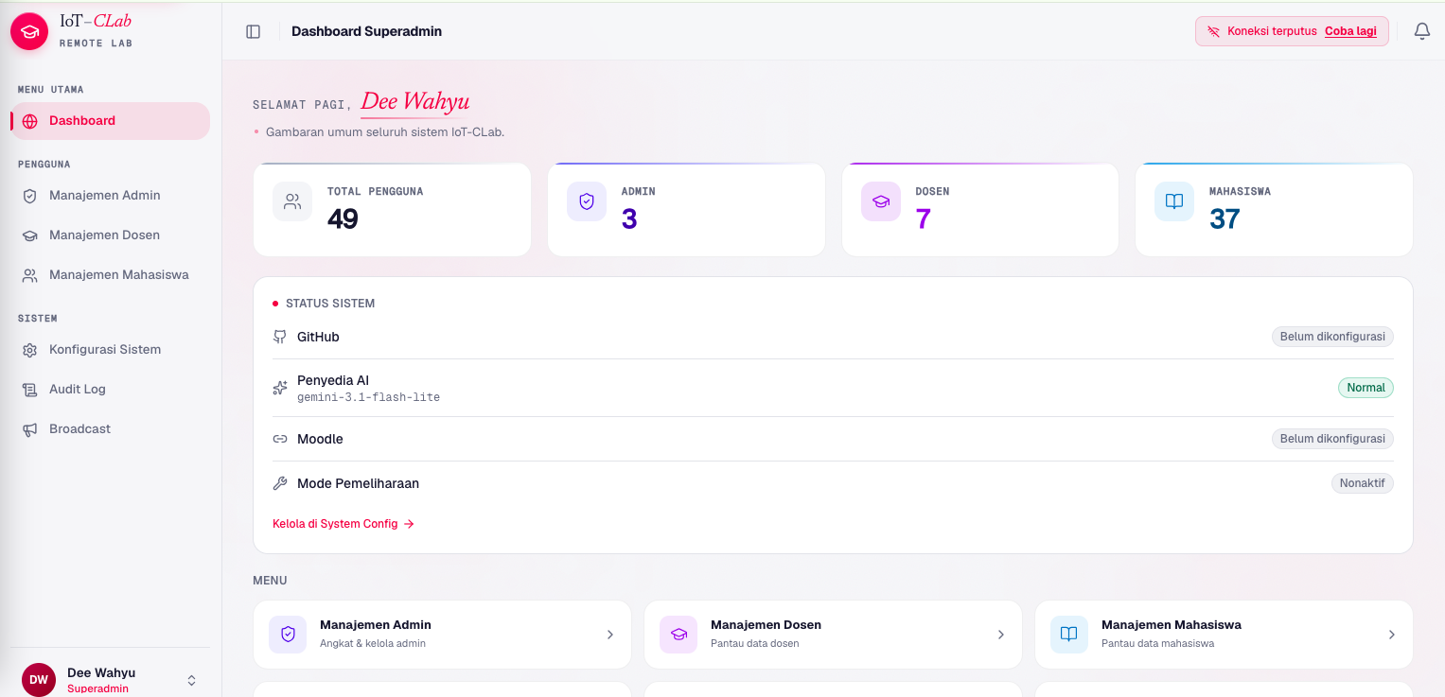
Task: Click the Total Pengguna users icon
Action: (x=292, y=201)
